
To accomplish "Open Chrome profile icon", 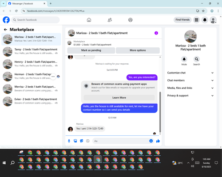I will tap(212, 11).
